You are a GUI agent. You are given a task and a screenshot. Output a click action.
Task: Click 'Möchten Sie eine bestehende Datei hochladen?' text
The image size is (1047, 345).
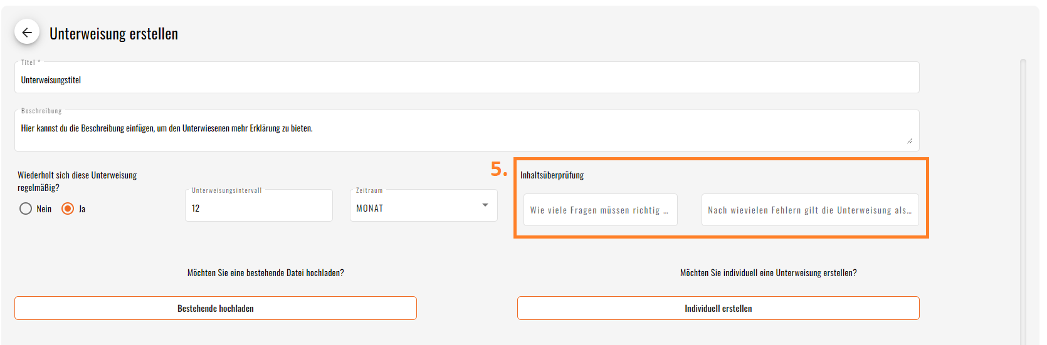click(265, 273)
